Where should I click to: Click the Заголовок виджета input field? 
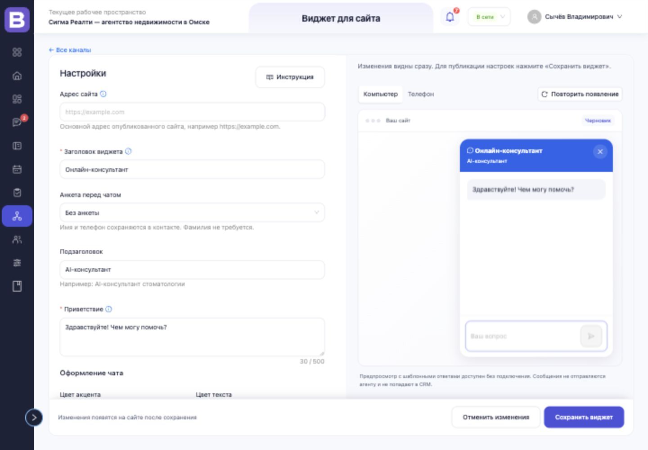pyautogui.click(x=192, y=170)
